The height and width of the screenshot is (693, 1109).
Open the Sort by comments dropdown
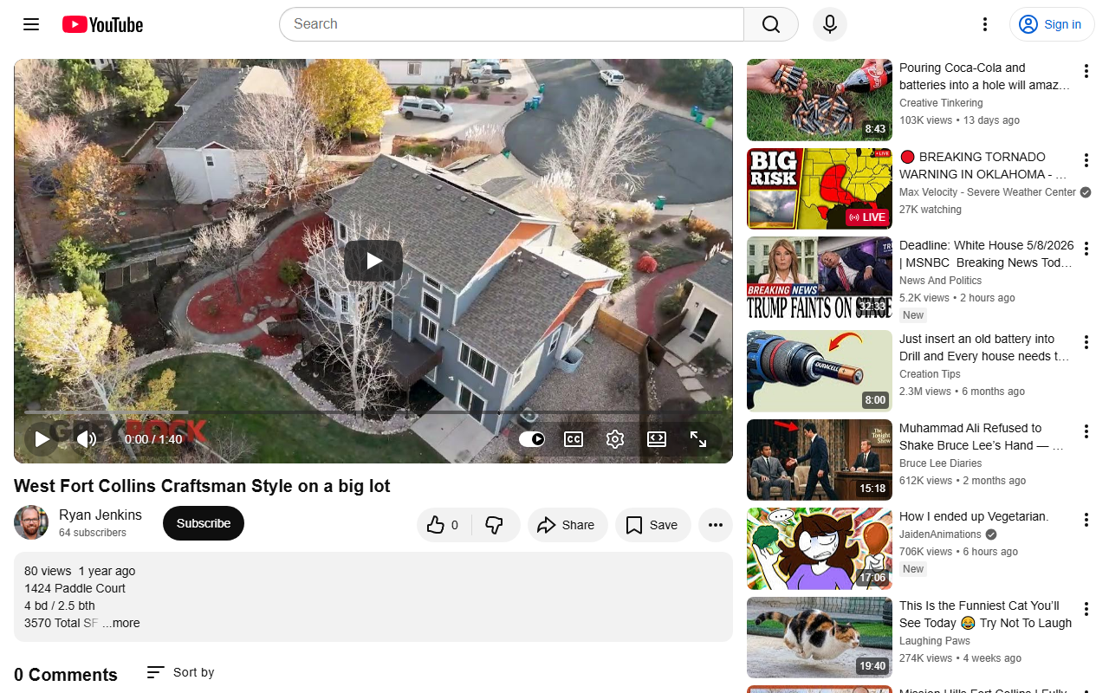pyautogui.click(x=180, y=672)
